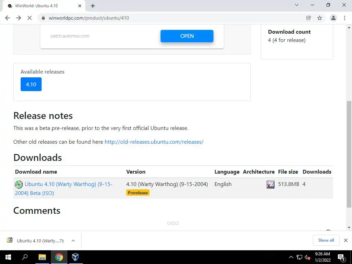Click scrollbar down arrow
The width and height of the screenshot is (352, 264).
click(x=349, y=228)
